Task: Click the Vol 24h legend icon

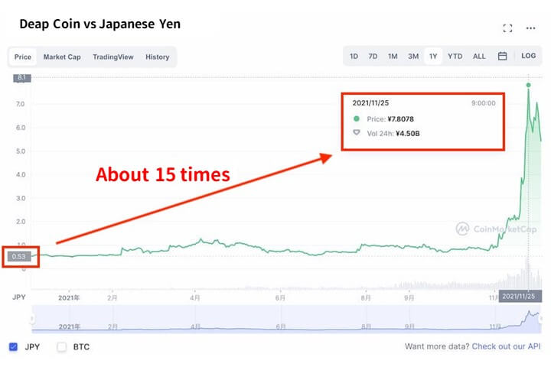Action: pyautogui.click(x=356, y=133)
